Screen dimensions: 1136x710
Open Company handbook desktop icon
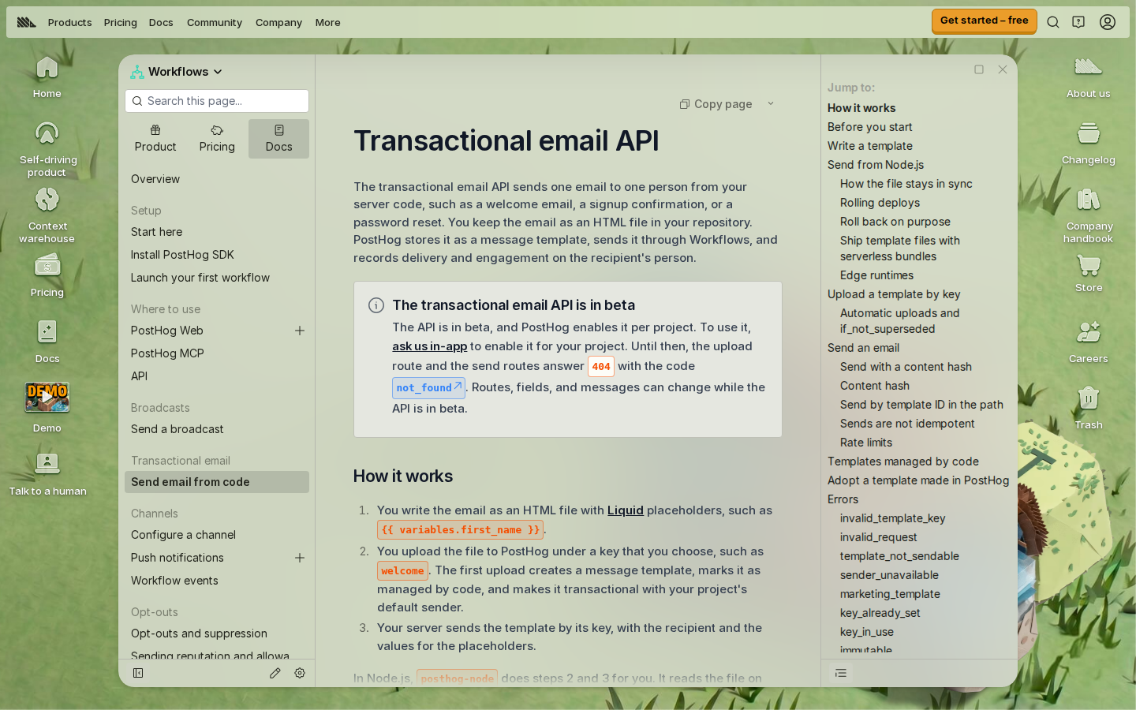pos(1089,215)
